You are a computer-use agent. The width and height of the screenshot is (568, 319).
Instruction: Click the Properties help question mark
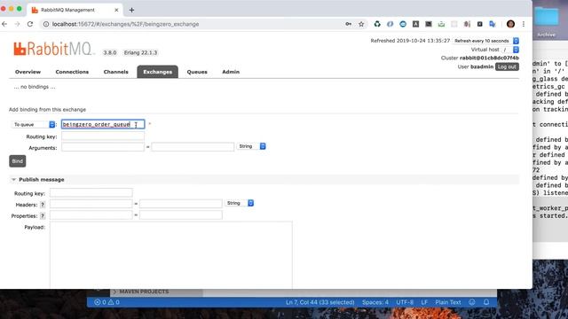(43, 216)
